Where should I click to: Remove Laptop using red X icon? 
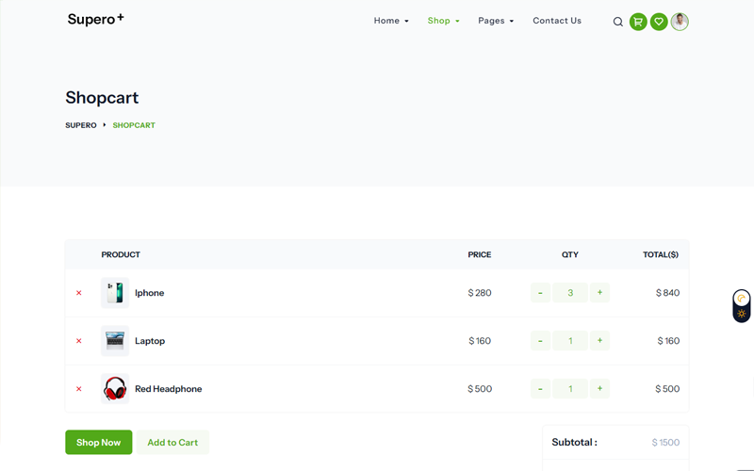tap(79, 341)
